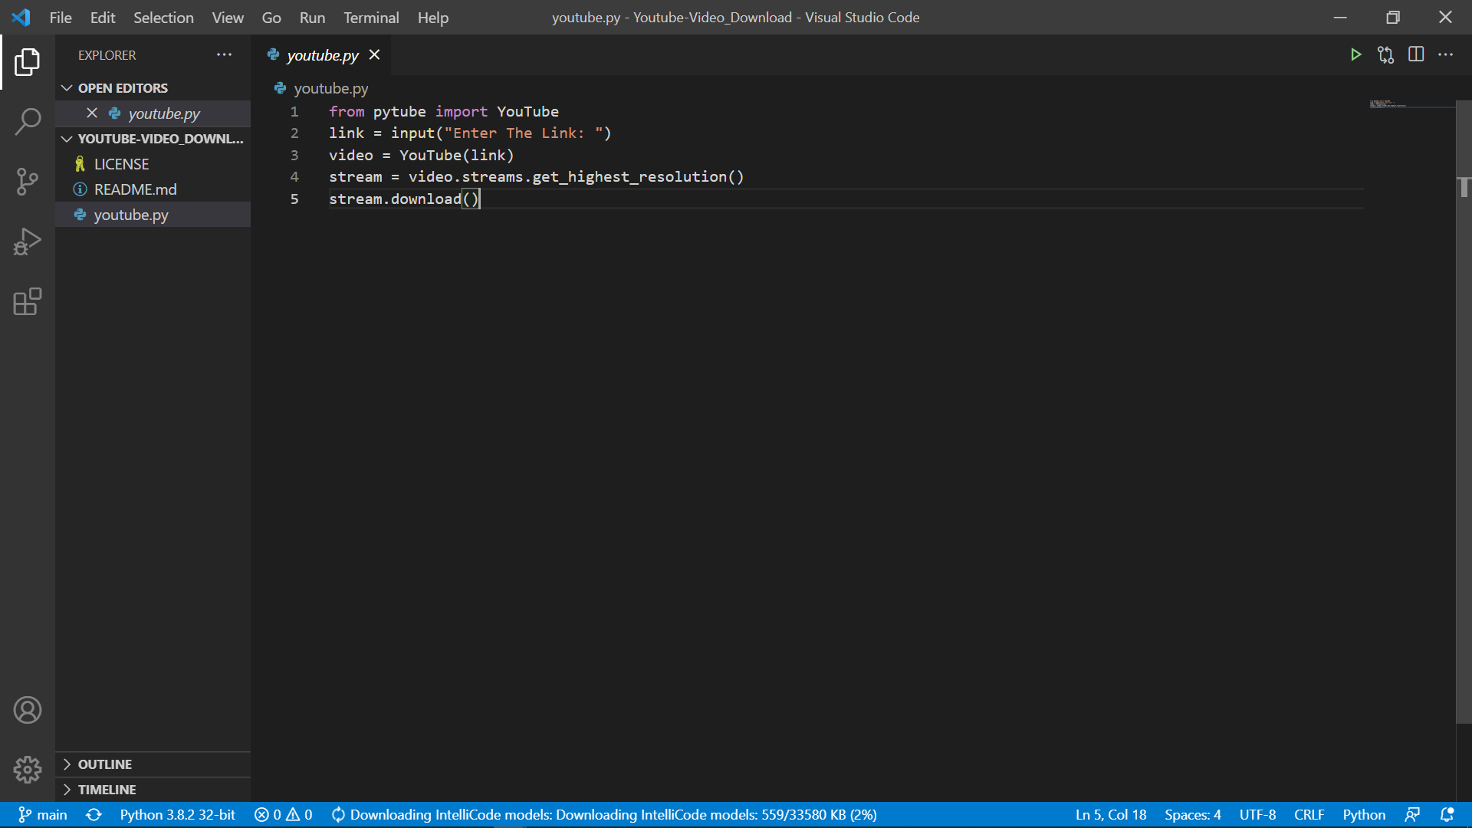Place cursor in line 2 input string
The width and height of the screenshot is (1472, 828).
(x=523, y=133)
